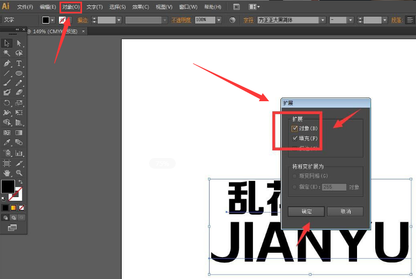The width and height of the screenshot is (416, 279).
Task: Open the font size dropdown arrow
Action: 385,20
